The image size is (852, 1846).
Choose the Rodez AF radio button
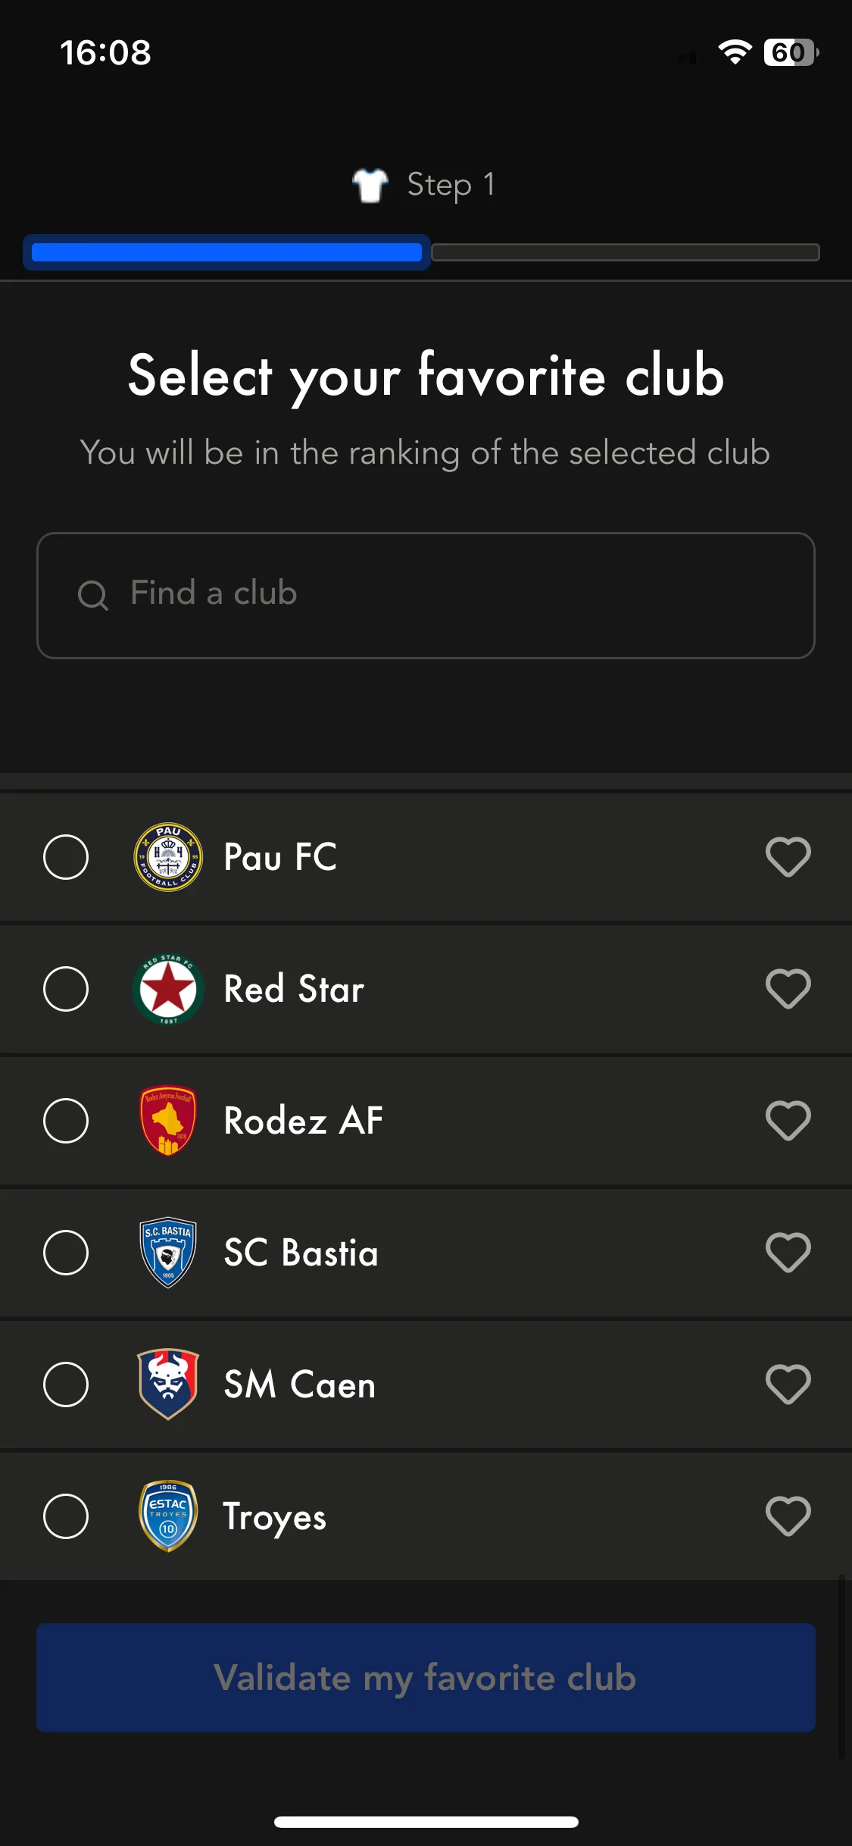point(66,1121)
